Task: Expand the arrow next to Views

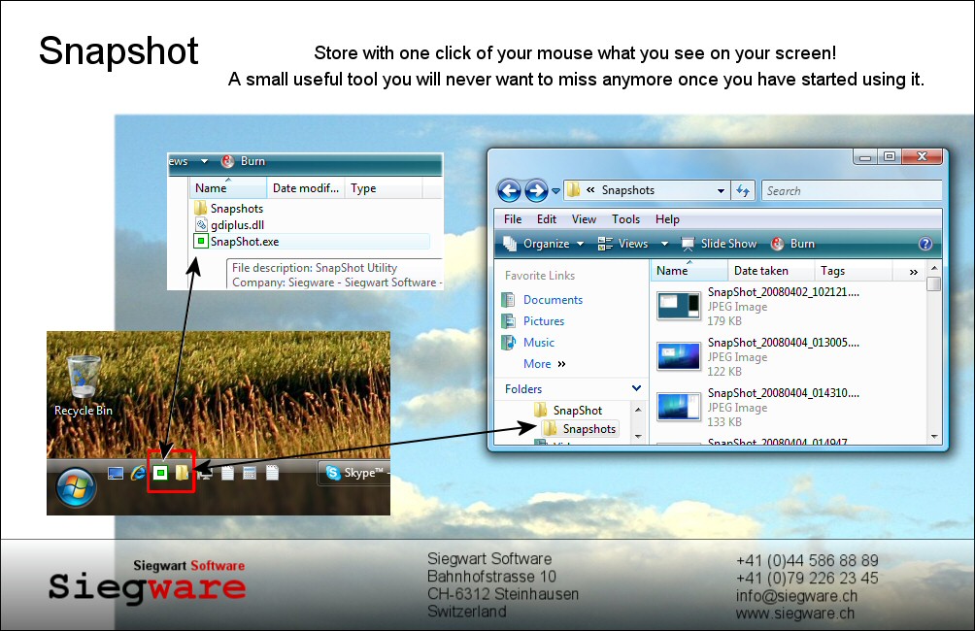Action: (x=664, y=244)
